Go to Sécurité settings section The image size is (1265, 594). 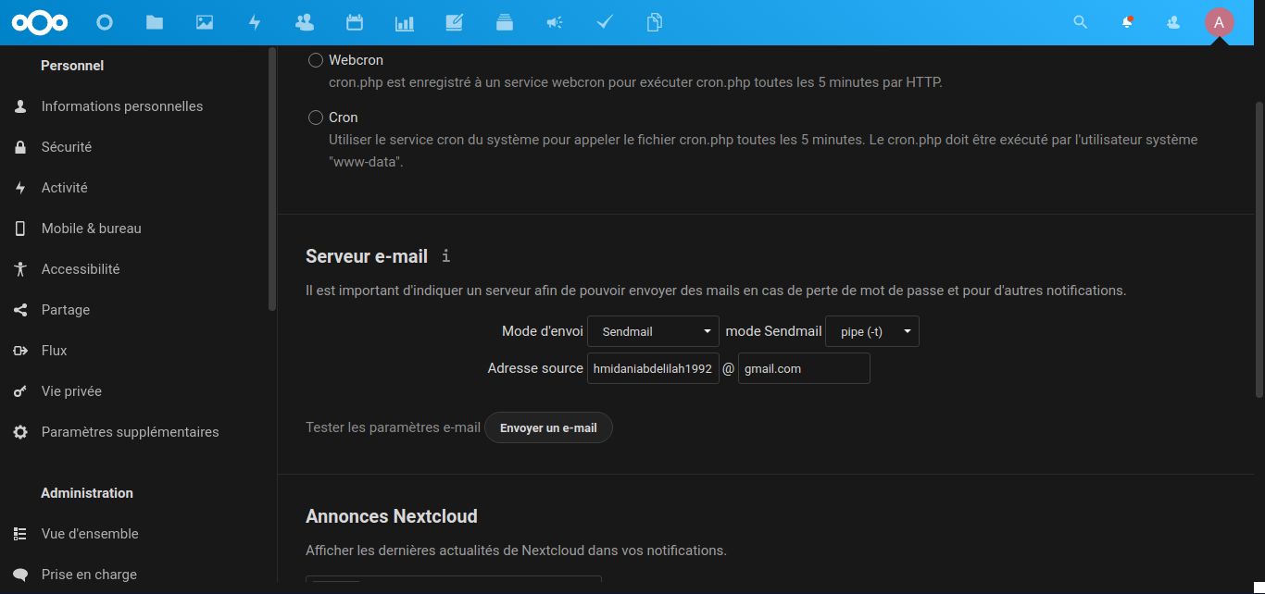point(67,147)
